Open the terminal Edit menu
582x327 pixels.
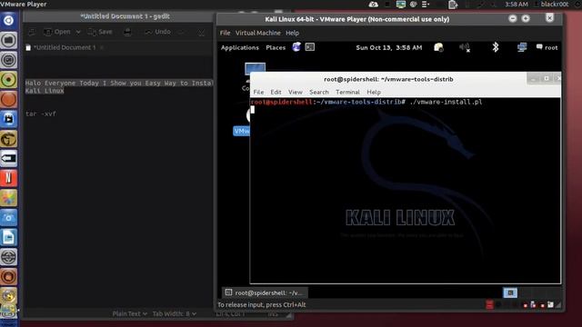[276, 92]
